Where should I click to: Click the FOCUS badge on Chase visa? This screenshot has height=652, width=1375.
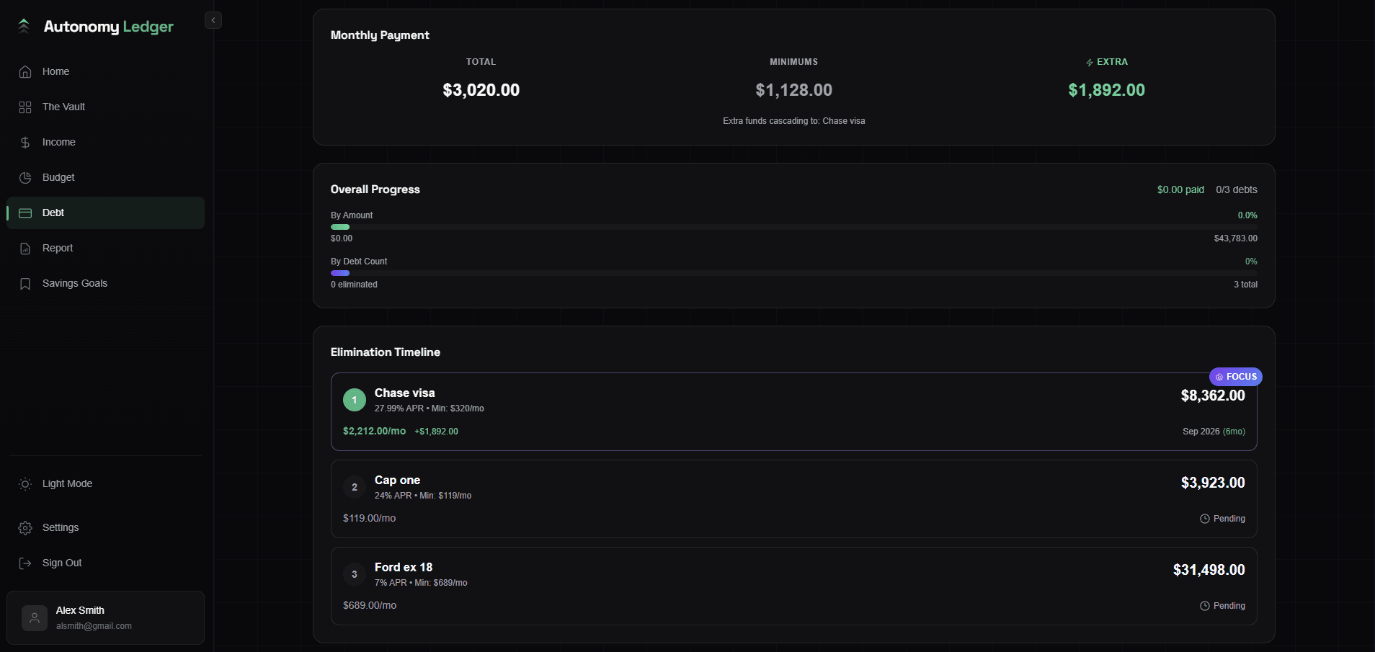[x=1235, y=377]
